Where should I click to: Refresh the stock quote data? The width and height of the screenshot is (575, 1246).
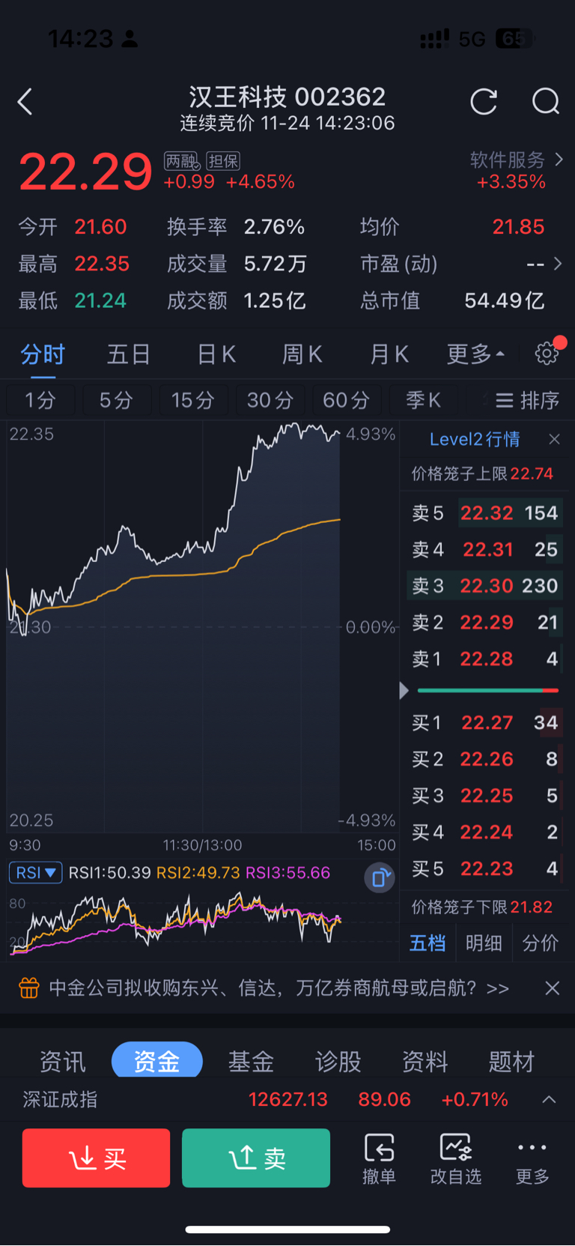[484, 102]
